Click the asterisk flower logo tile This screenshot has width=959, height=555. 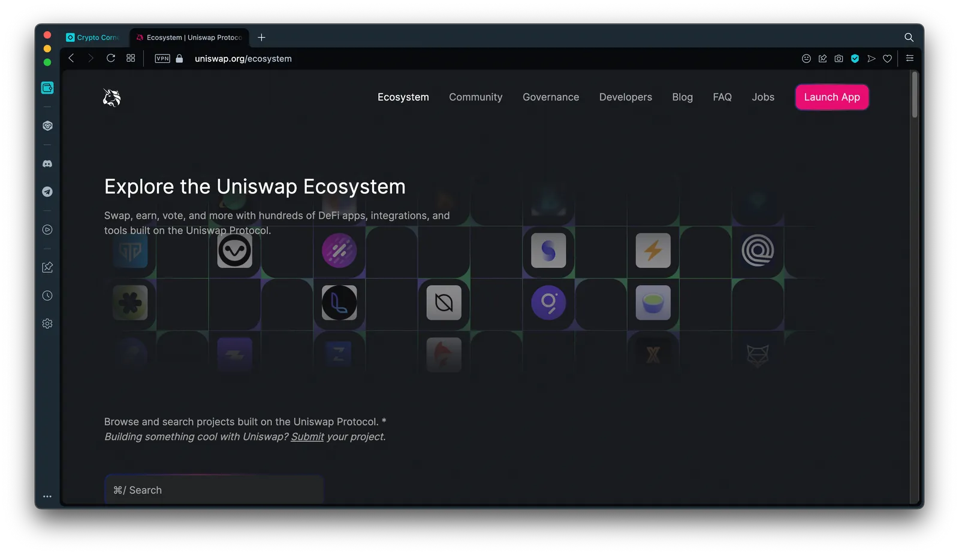[130, 302]
